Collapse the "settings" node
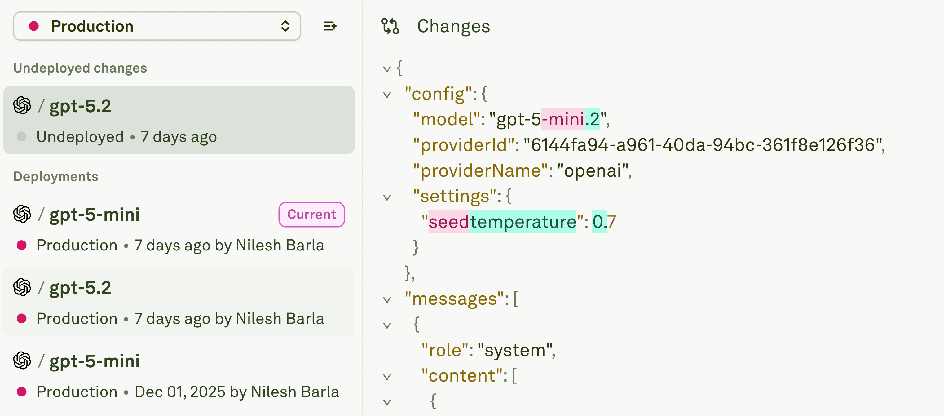 (387, 197)
